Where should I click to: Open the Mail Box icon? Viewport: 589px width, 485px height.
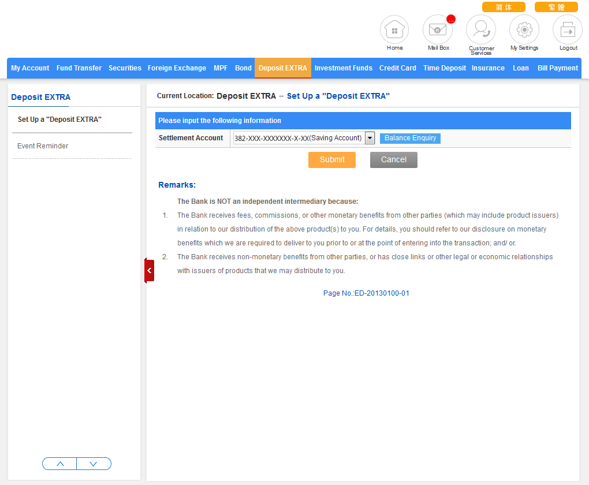(438, 29)
